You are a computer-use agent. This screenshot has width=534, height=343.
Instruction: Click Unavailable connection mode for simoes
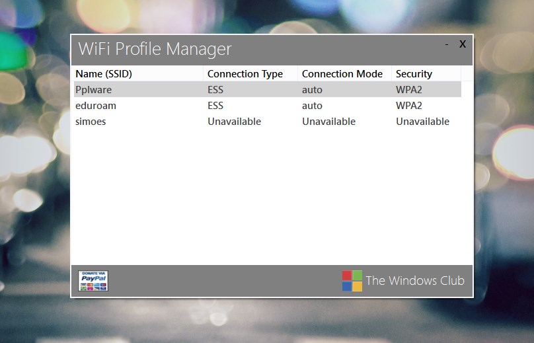[328, 122]
